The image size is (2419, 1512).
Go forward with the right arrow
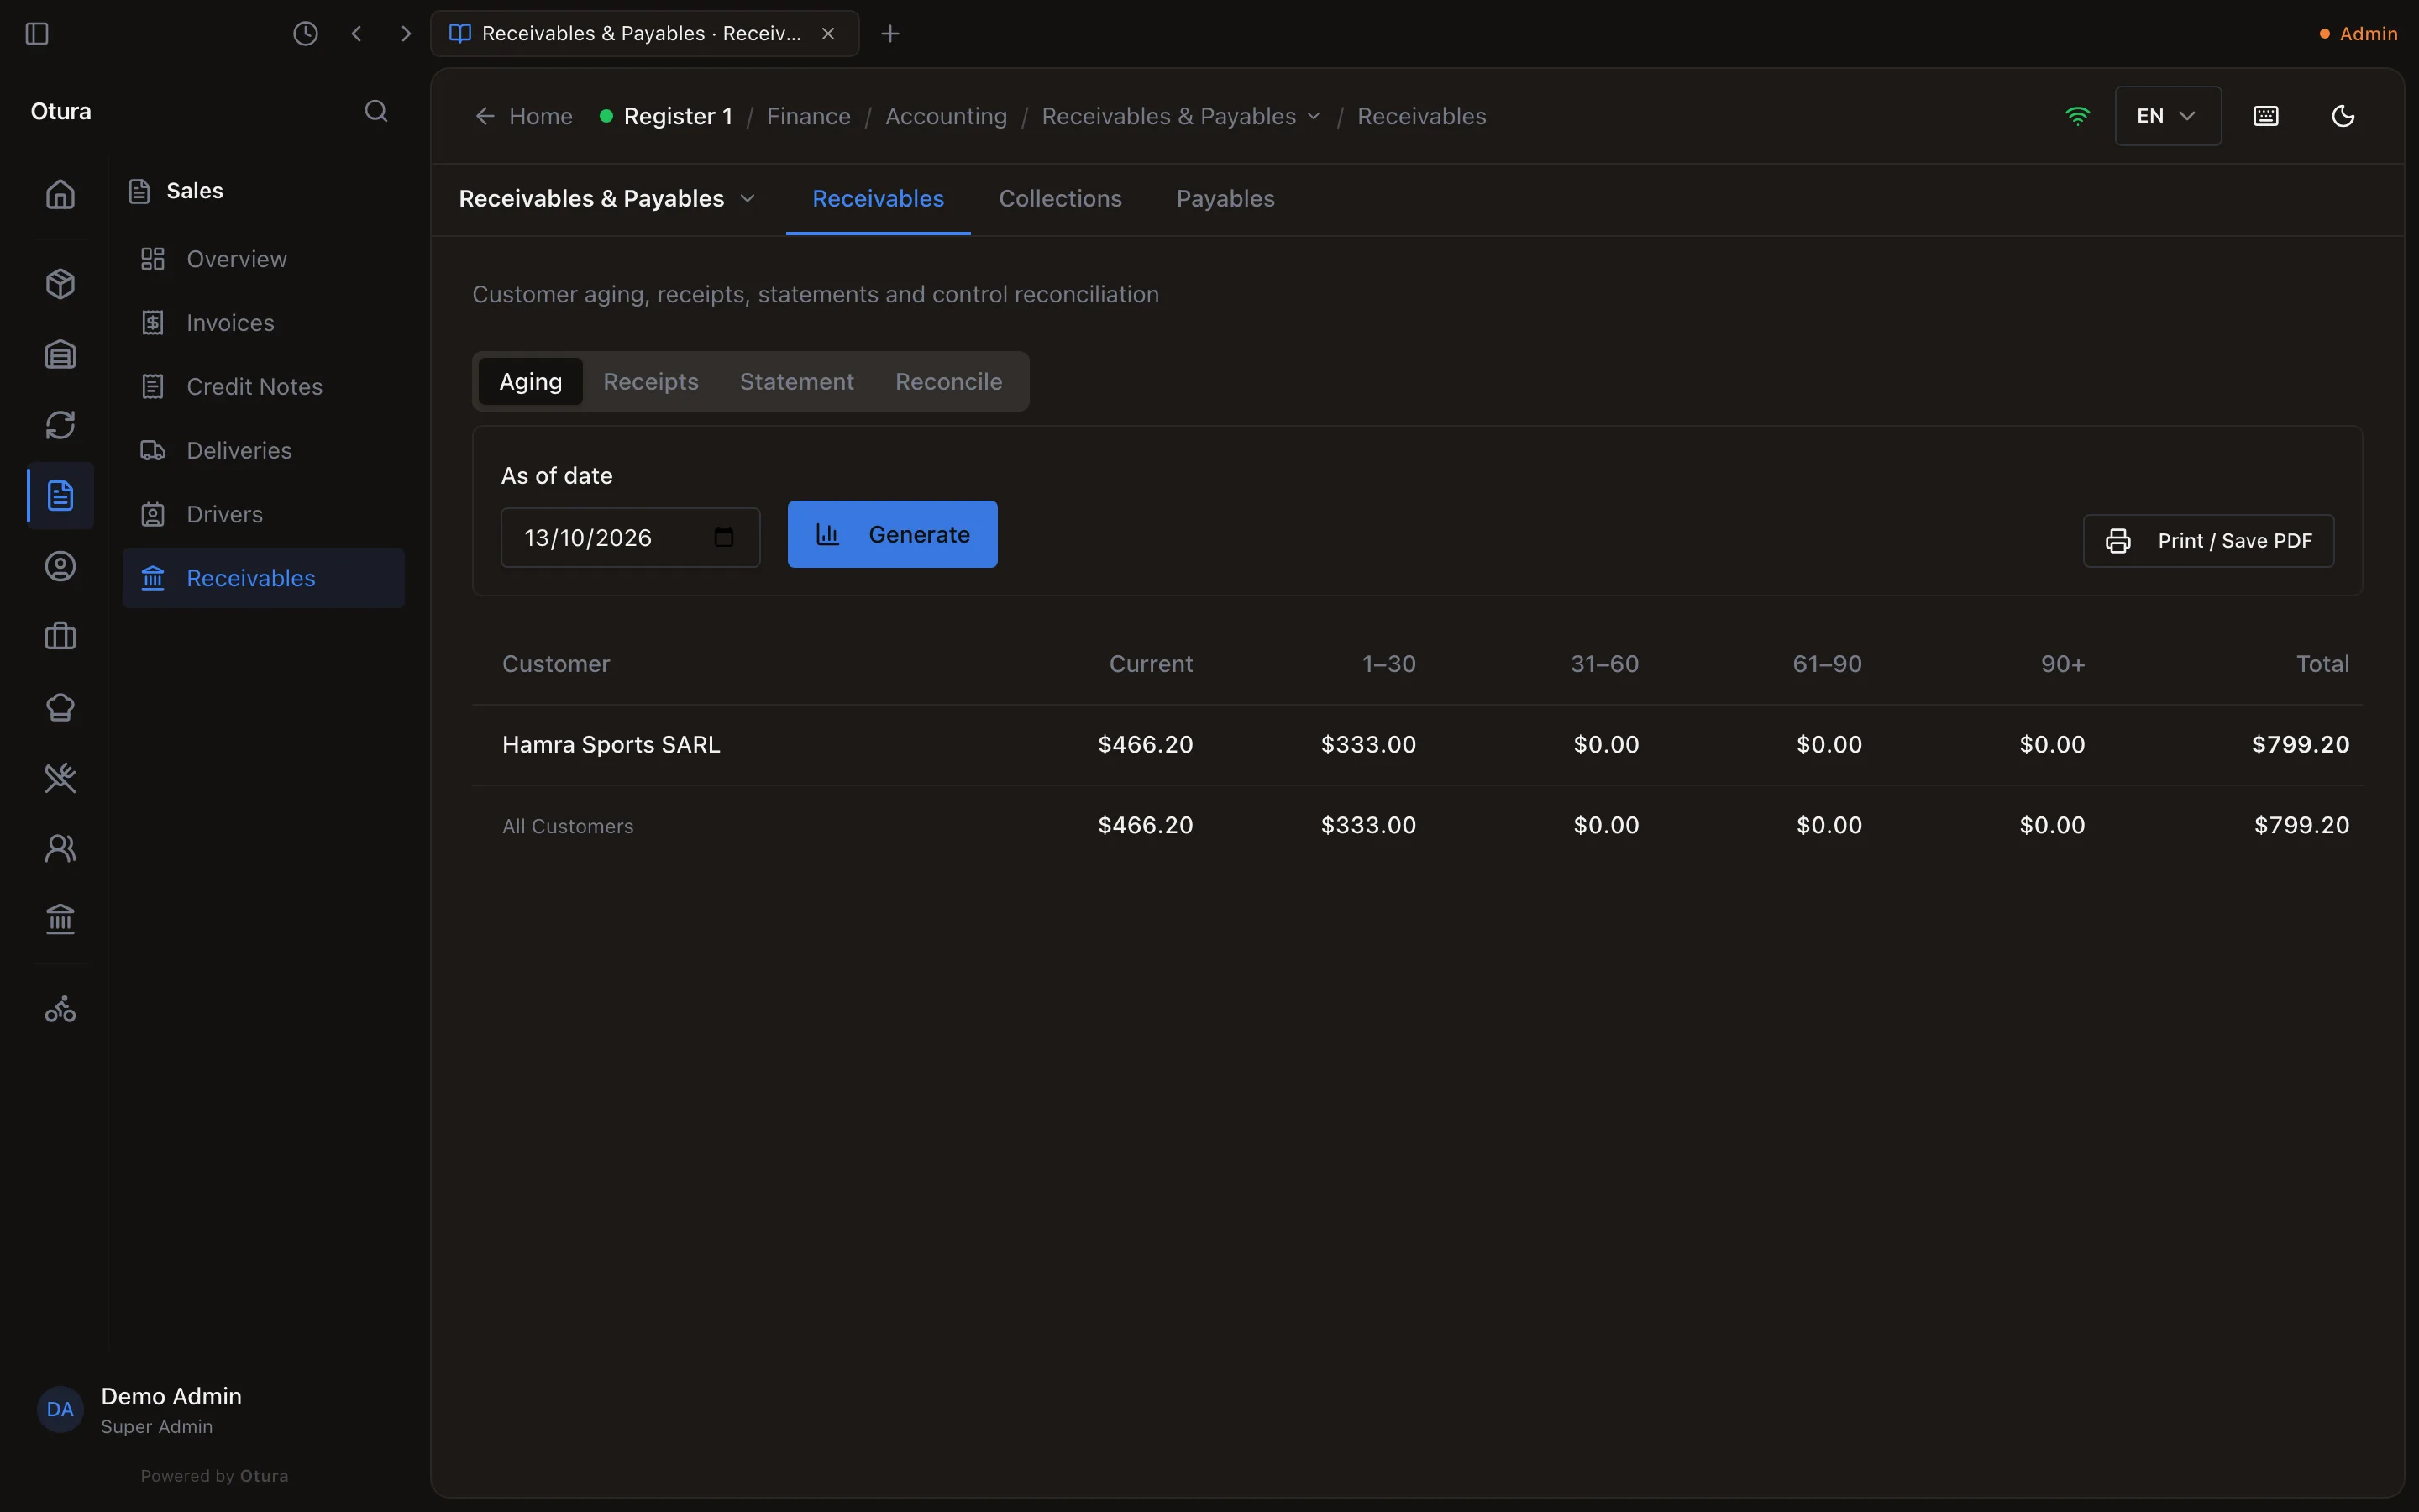tap(405, 34)
